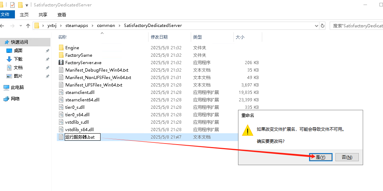Navigate to common in breadcrumb

click(x=106, y=26)
